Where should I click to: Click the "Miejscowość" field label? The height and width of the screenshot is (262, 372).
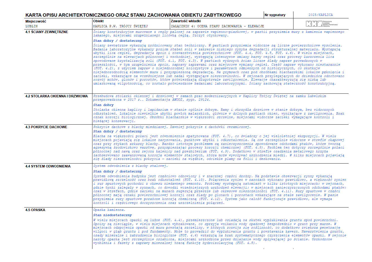(x=36, y=21)
